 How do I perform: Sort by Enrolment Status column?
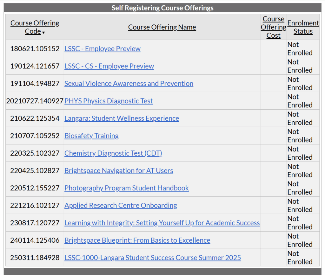tap(303, 27)
